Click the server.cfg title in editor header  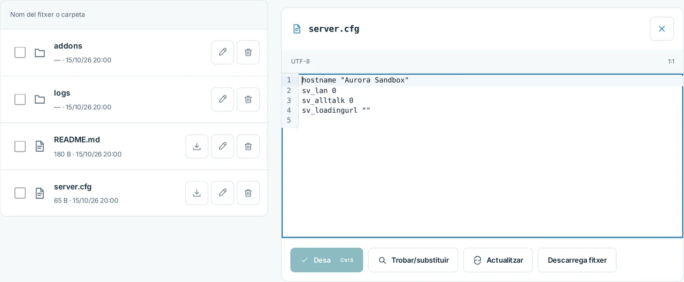334,29
